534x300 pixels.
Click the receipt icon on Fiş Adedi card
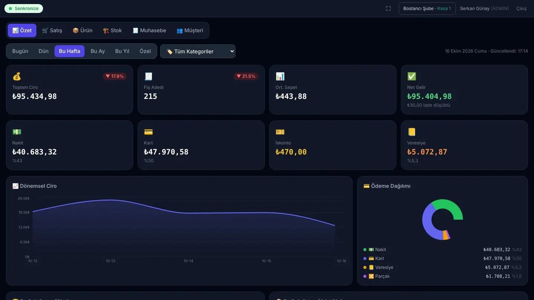148,76
